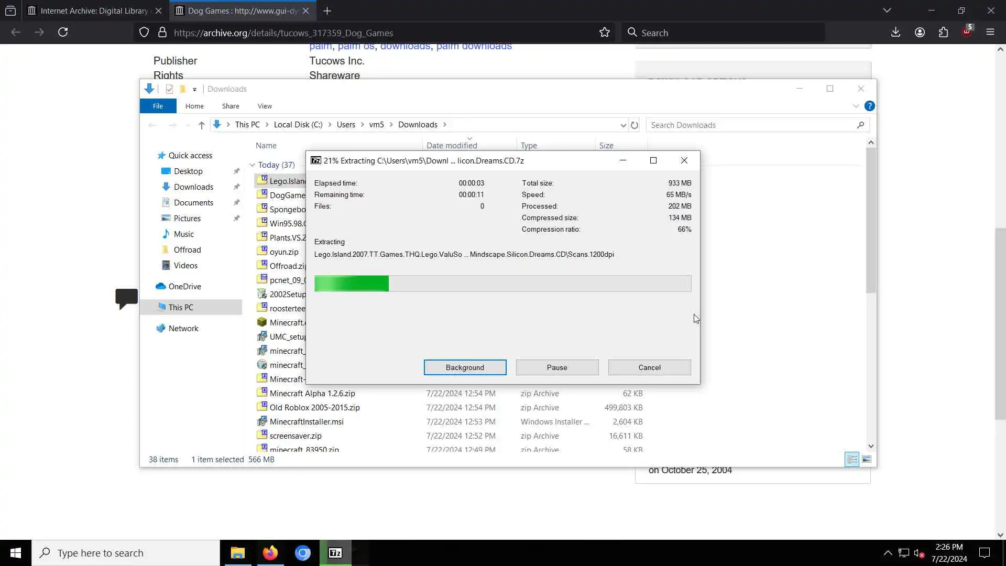The height and width of the screenshot is (566, 1006).
Task: Open the Firefox downloads panel icon
Action: point(895,32)
